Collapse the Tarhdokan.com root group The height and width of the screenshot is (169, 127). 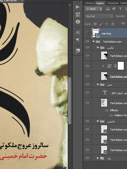pyautogui.click(x=93, y=41)
